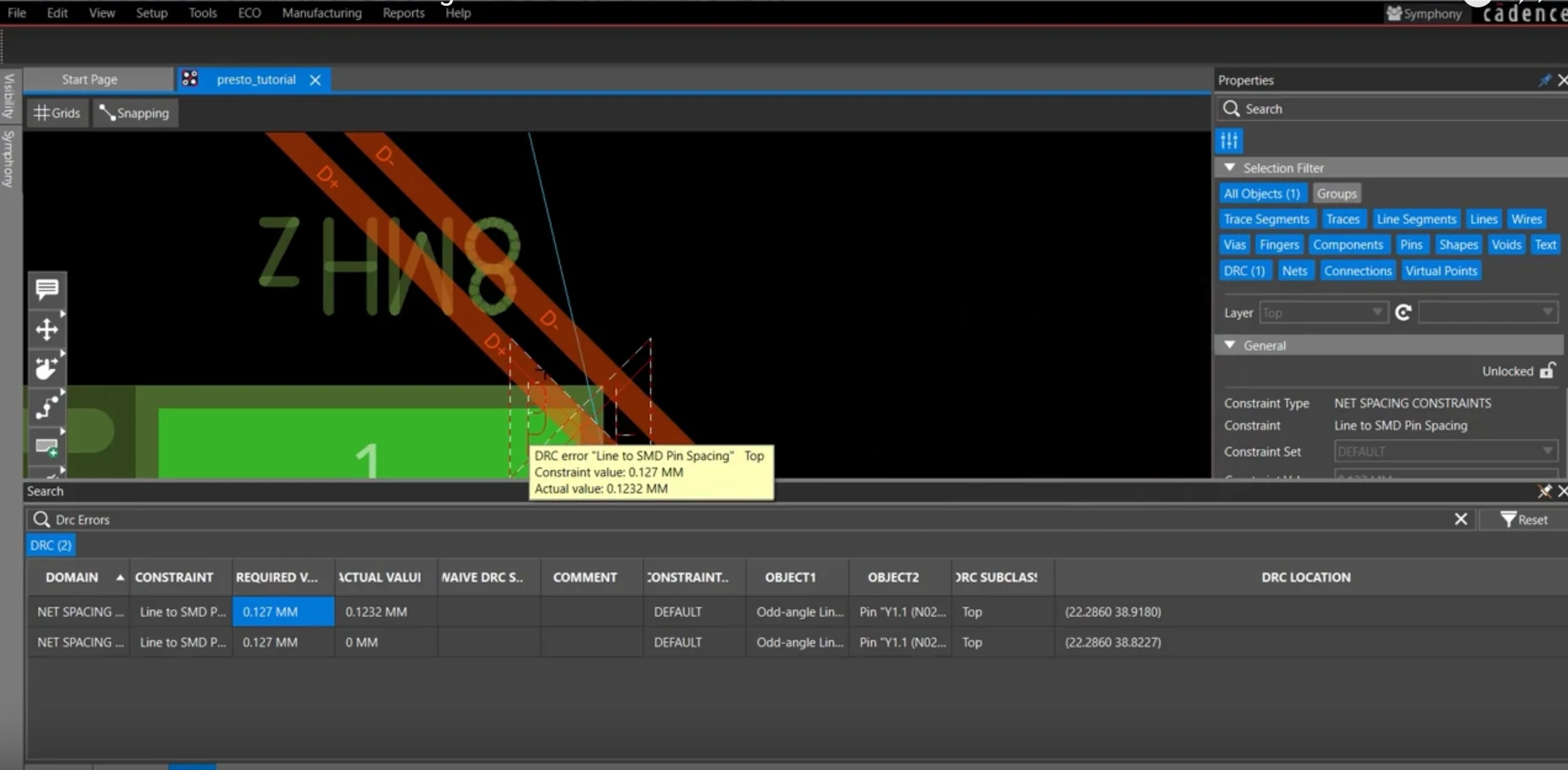Collapse the General section

[x=1230, y=345]
